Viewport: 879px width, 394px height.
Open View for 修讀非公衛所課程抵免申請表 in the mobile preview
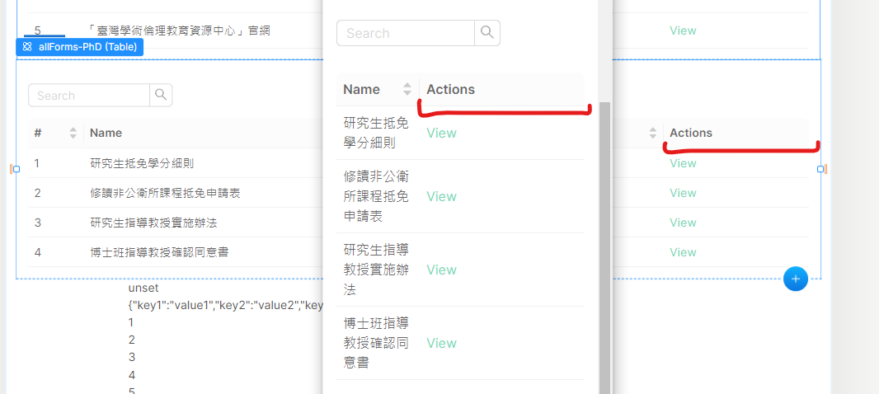(x=441, y=196)
